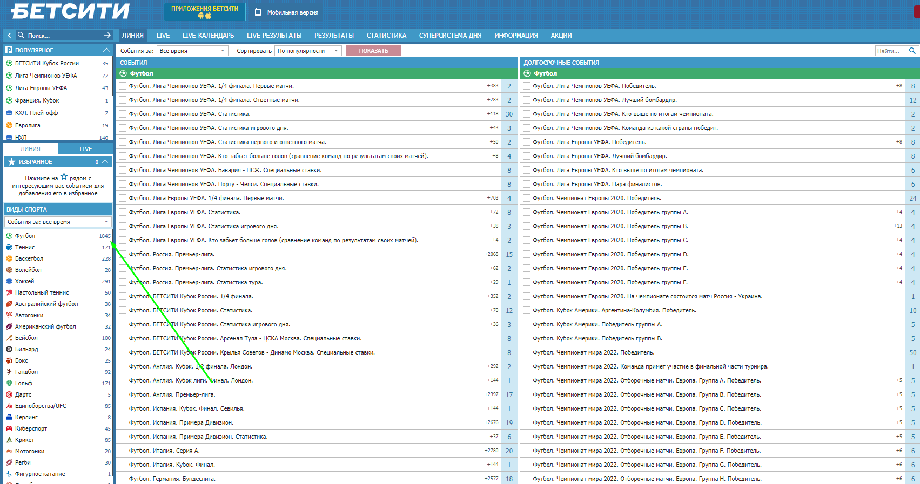Click the esports gamepad icon beside Киберспорт
Screen dimensions: 920x484
tap(9, 428)
